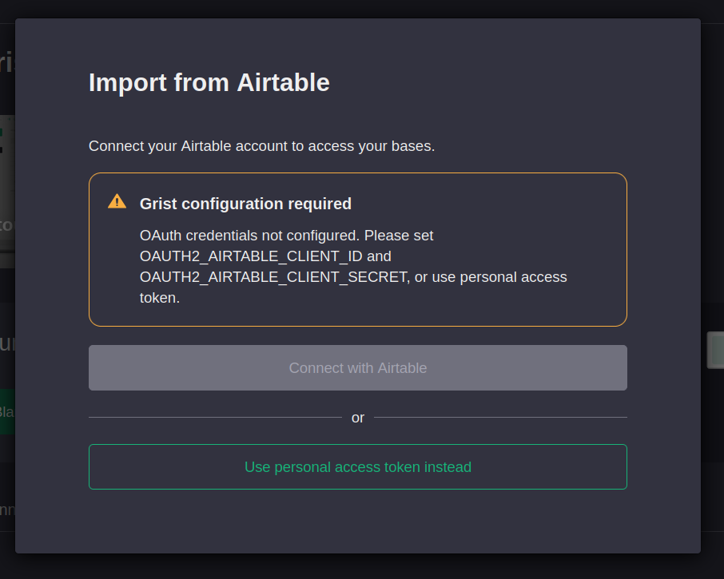This screenshot has height=579, width=724.
Task: Click the divider line left of "or"
Action: 214,418
